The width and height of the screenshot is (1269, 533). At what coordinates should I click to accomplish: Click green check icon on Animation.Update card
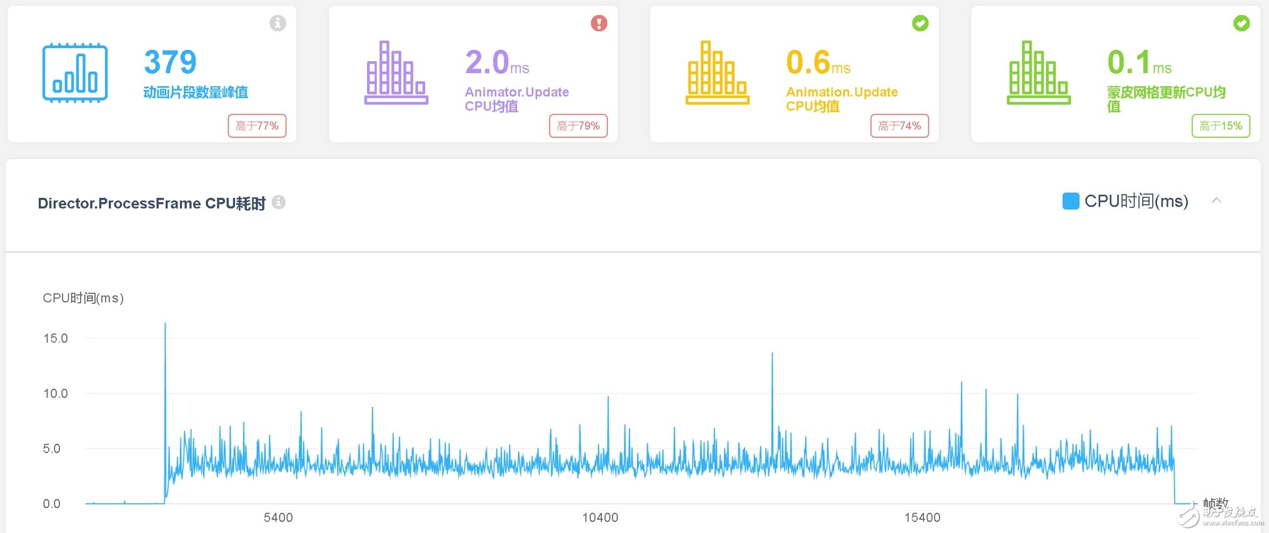coord(920,23)
